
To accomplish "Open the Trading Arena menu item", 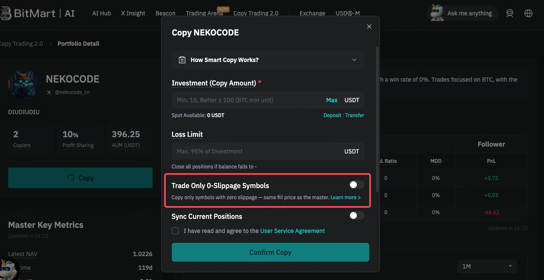I will pyautogui.click(x=204, y=13).
